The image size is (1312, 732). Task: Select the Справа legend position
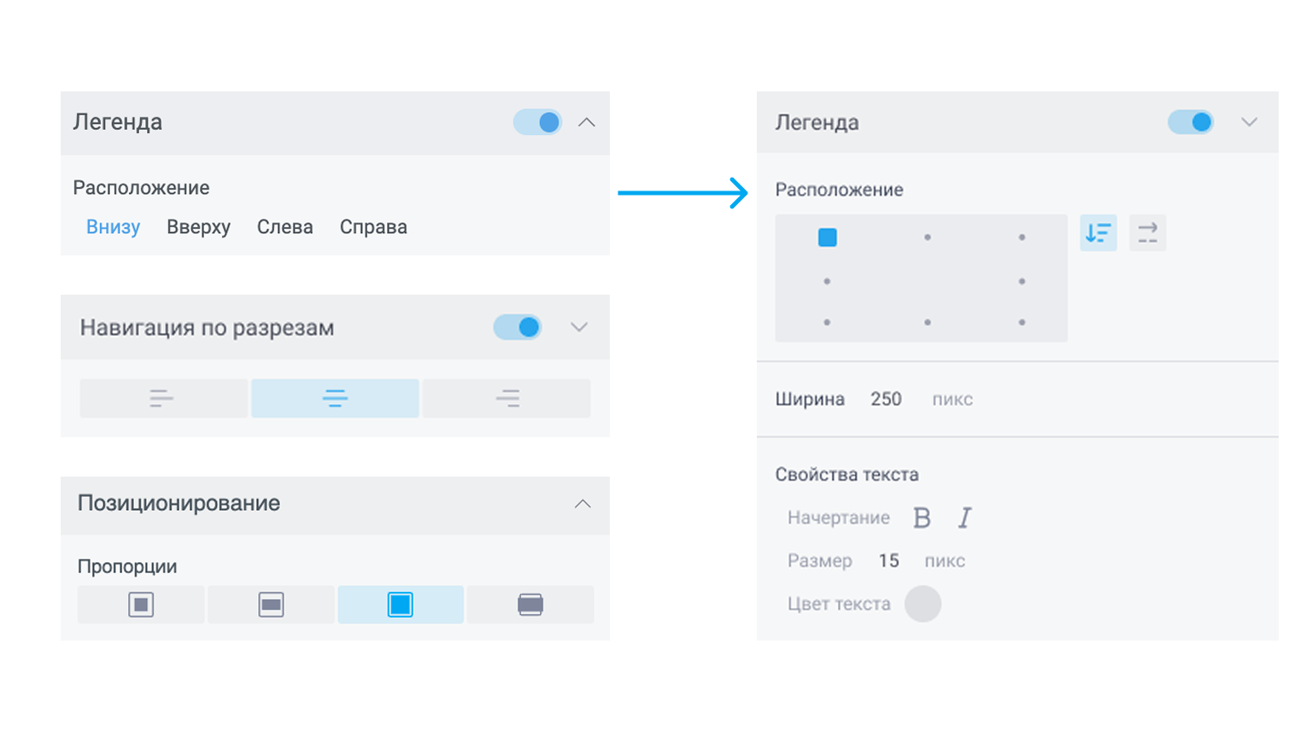point(373,227)
